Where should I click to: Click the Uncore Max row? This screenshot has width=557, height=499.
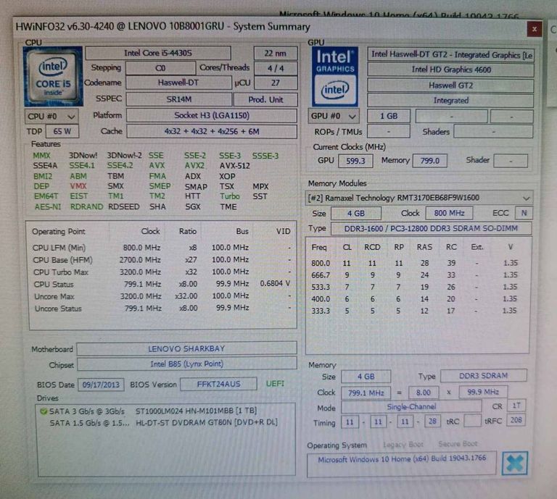(162, 295)
